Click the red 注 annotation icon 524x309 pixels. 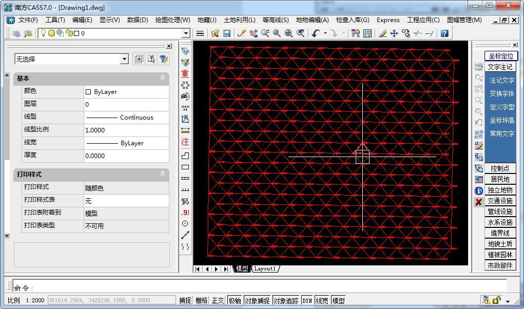(185, 142)
